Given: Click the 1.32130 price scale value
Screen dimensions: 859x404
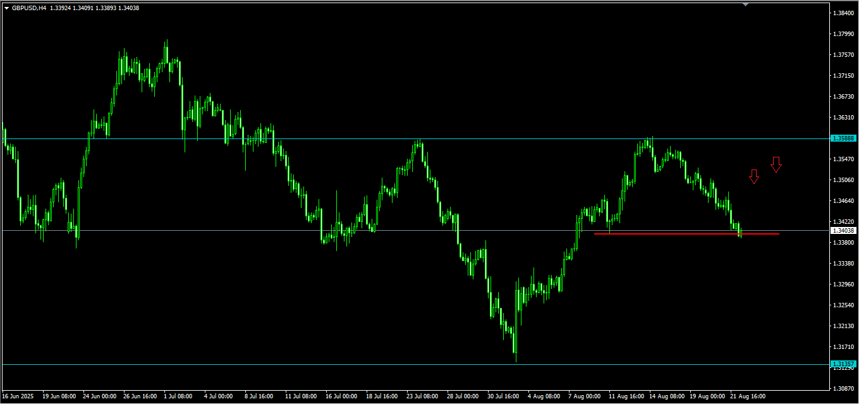Looking at the screenshot, I should (843, 326).
